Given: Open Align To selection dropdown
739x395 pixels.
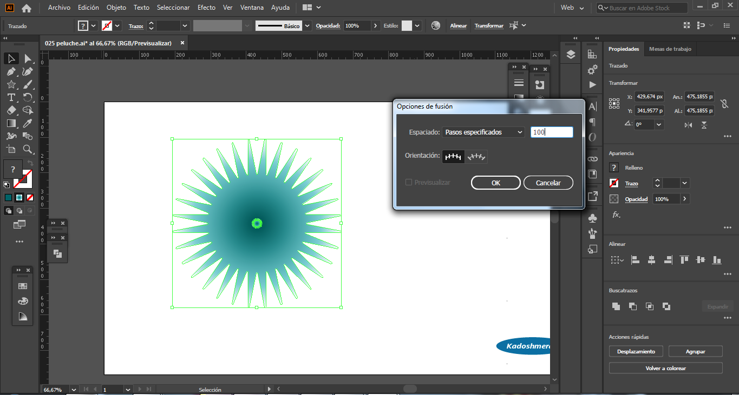Looking at the screenshot, I should click(x=617, y=260).
